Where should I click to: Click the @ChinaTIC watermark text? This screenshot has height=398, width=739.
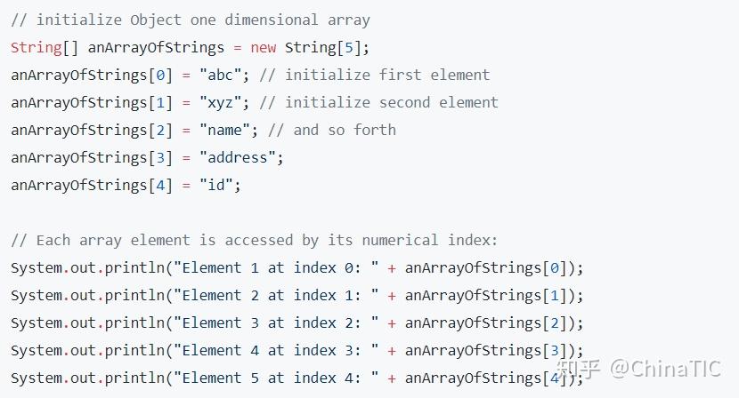point(665,368)
